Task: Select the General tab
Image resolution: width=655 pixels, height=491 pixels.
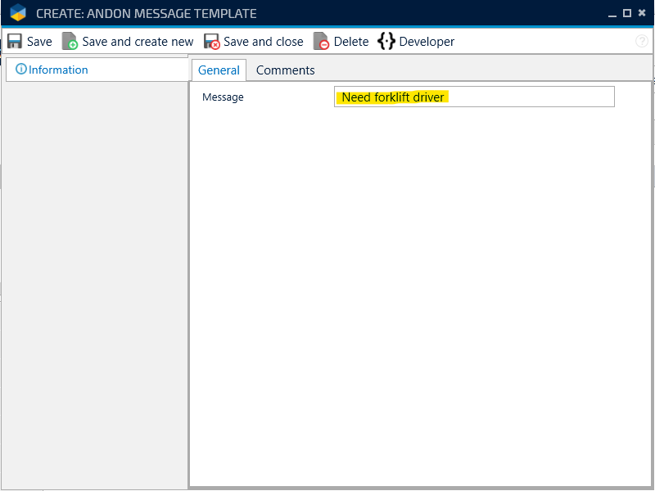Action: tap(219, 70)
